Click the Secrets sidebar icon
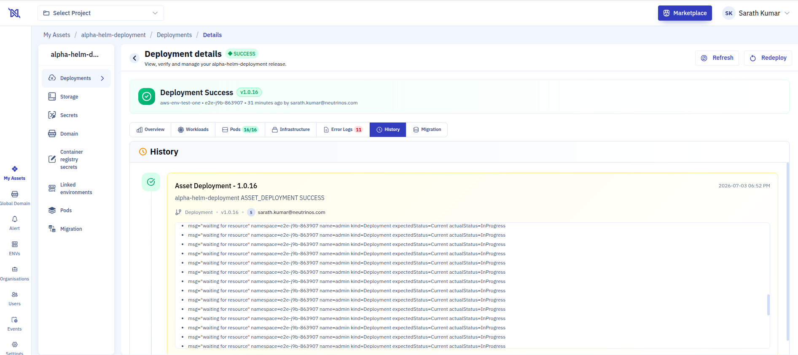The width and height of the screenshot is (798, 355). point(52,115)
